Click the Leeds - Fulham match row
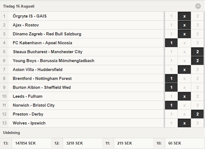Screen dimensions: 205x149 [x=82, y=96]
